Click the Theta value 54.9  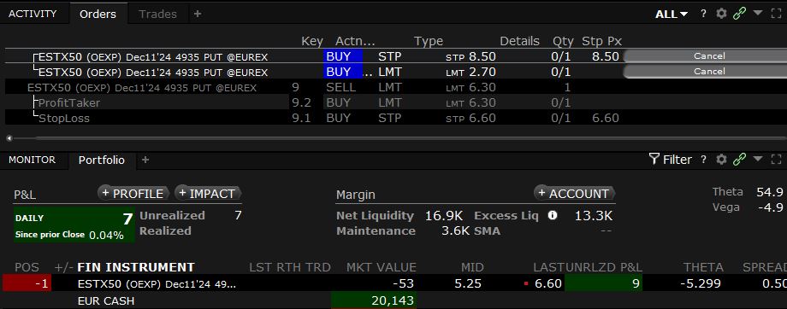(770, 192)
